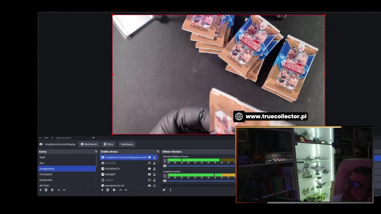Add a new source with plus icon
This screenshot has width=381, height=214.
click(102, 190)
